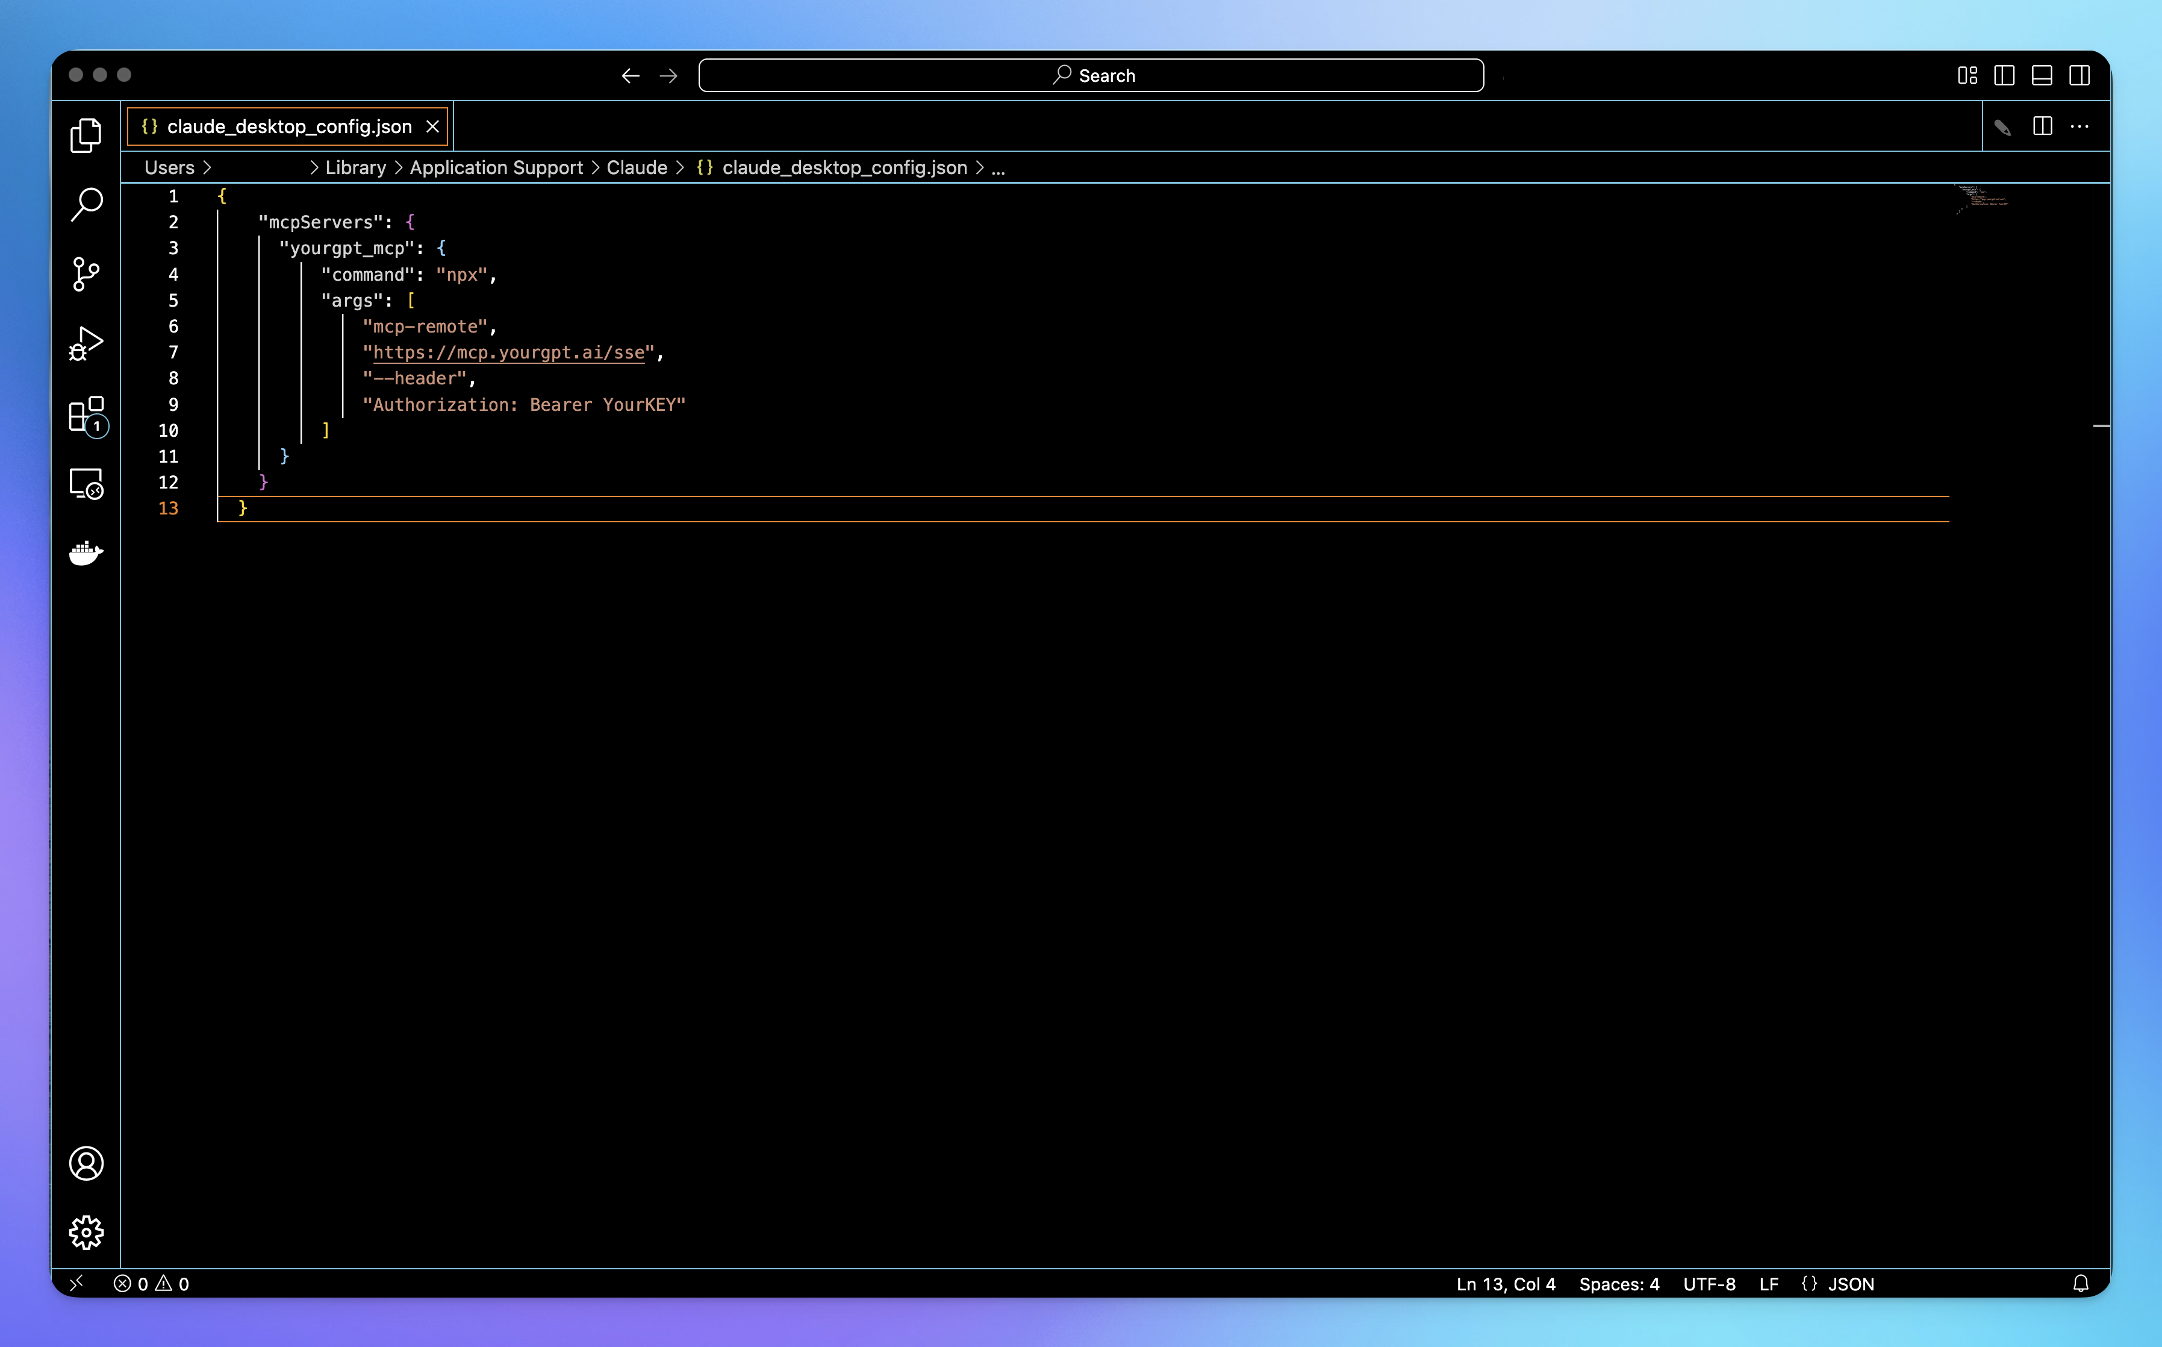
Task: Open the Docker view
Action: [x=86, y=552]
